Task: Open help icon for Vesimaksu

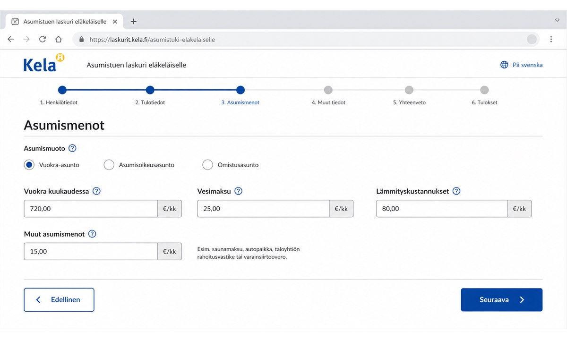Action: coord(238,191)
